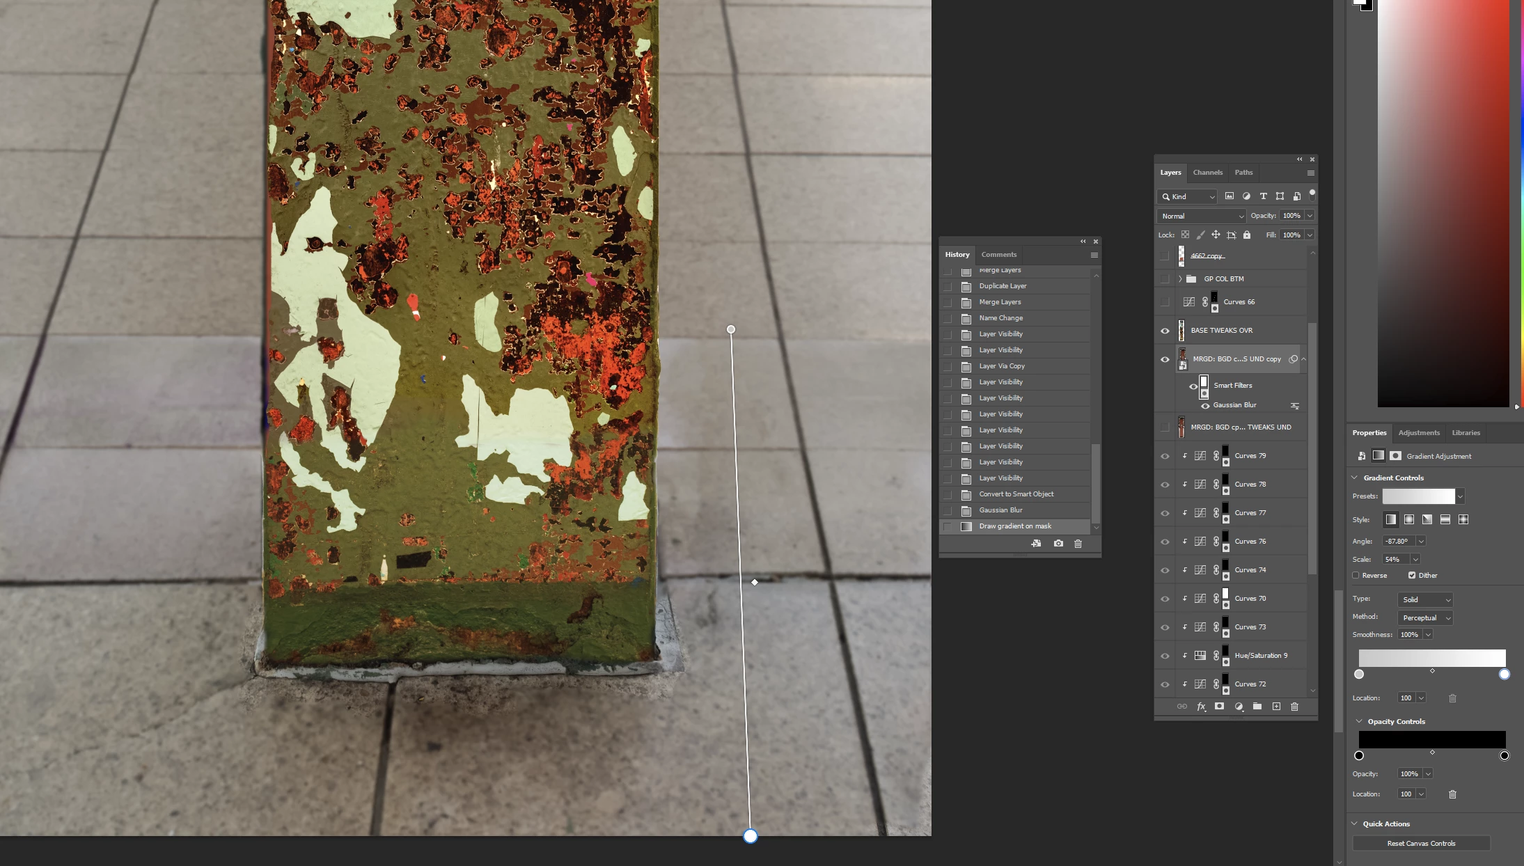Select the Diamond gradient style icon
The height and width of the screenshot is (866, 1524).
coord(1463,519)
